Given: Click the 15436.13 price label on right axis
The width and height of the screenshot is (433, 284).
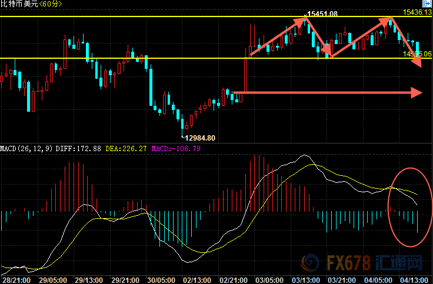Looking at the screenshot, I should [417, 12].
